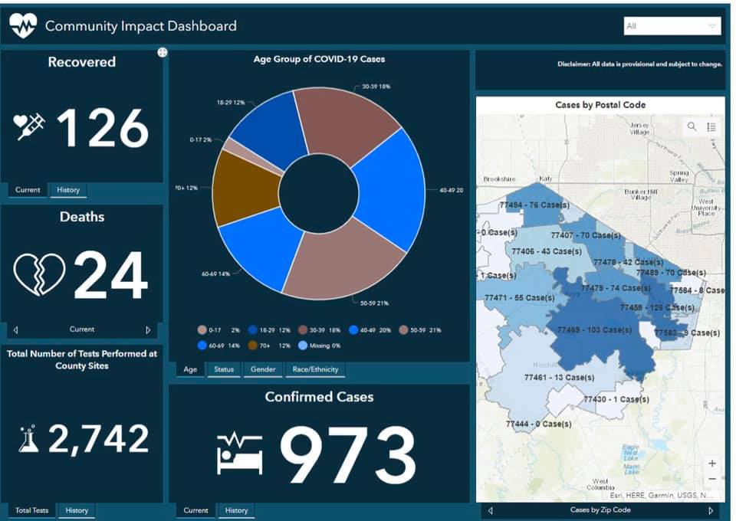Open the map legend list icon
736x521 pixels.
point(711,126)
